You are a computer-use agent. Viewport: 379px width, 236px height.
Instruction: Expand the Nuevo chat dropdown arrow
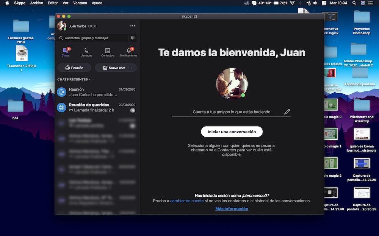pos(130,68)
